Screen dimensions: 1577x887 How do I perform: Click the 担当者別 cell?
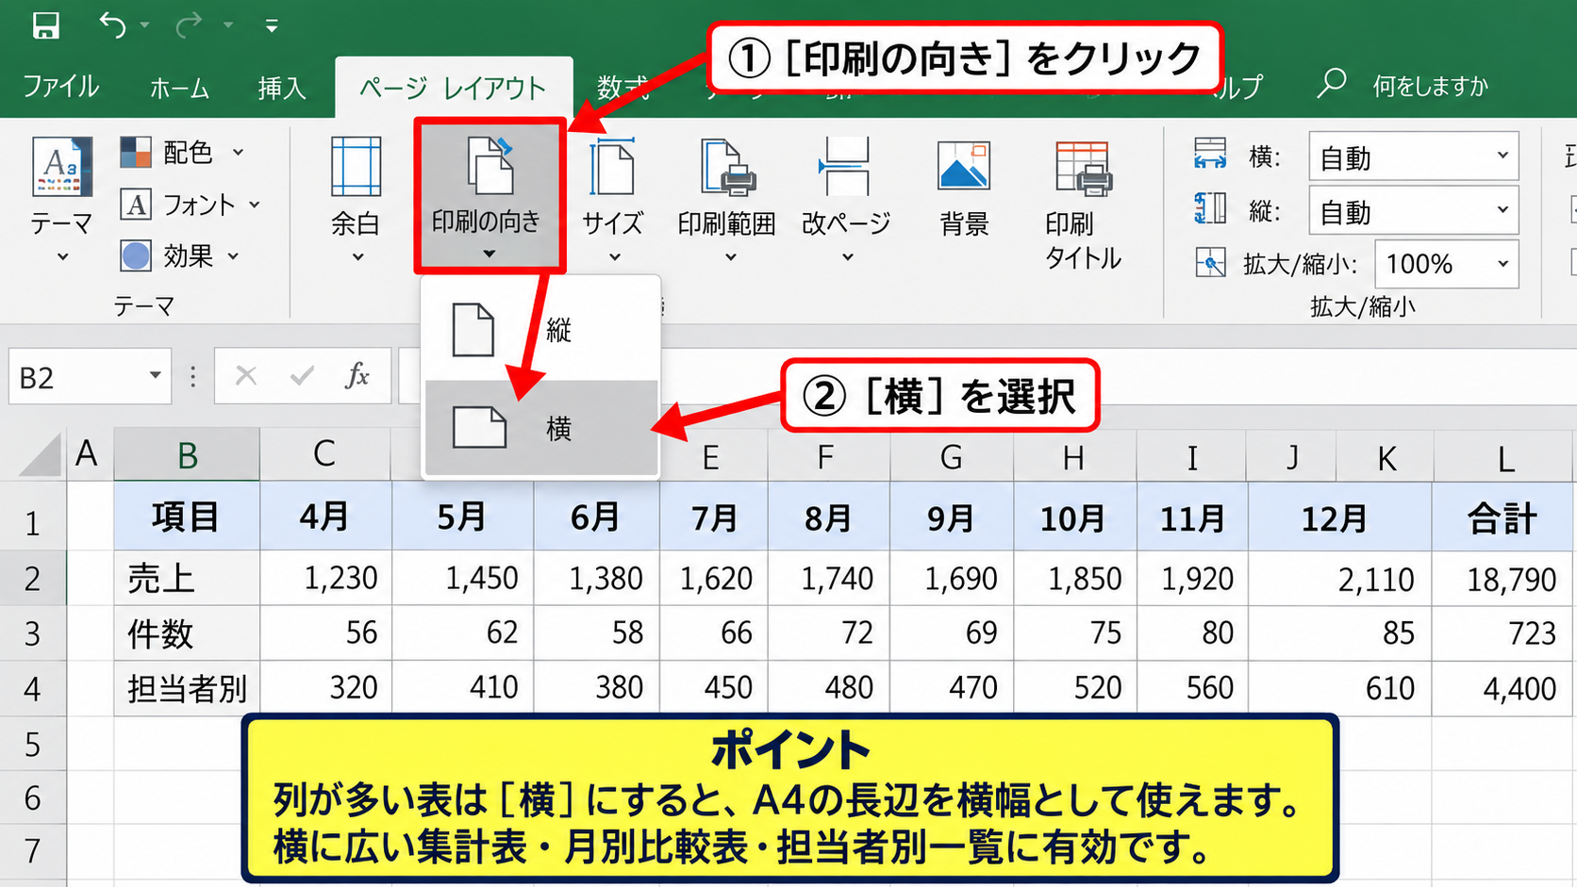[187, 688]
